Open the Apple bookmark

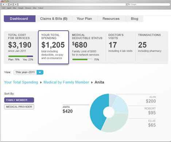(9, 8)
